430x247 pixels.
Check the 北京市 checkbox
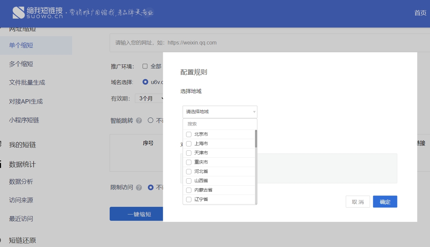[189, 134]
